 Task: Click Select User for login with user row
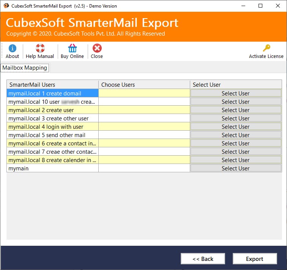[236, 127]
